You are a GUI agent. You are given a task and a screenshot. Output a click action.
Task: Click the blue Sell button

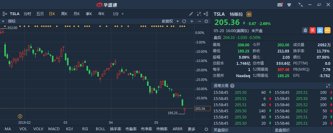[x=320, y=30]
